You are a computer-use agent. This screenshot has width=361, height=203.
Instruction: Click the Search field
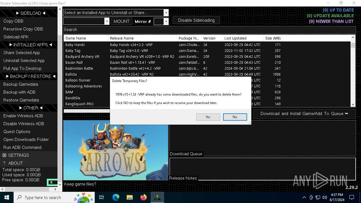coord(209,30)
